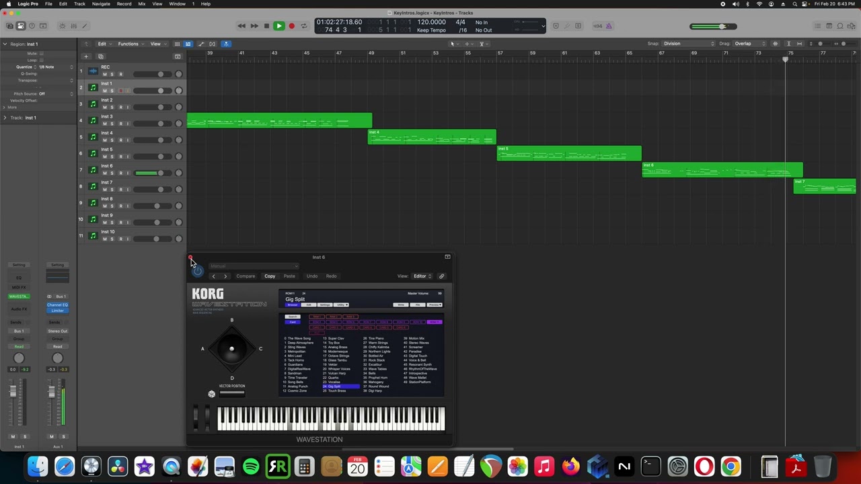Click the red Record button in transport
Image resolution: width=861 pixels, height=484 pixels.
point(291,26)
